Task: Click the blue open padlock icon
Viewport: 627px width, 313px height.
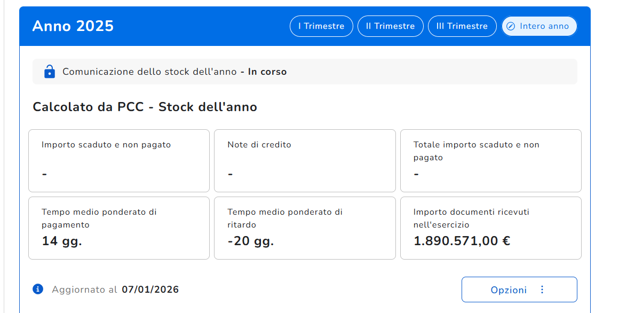Action: pos(49,72)
